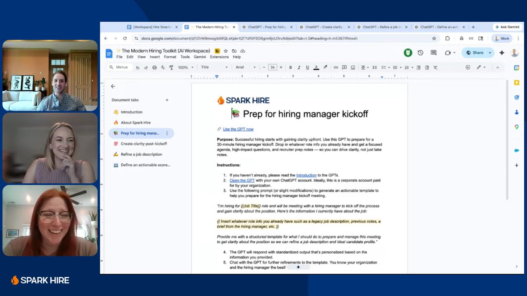
Task: Decrease the font size
Action: pos(264,67)
